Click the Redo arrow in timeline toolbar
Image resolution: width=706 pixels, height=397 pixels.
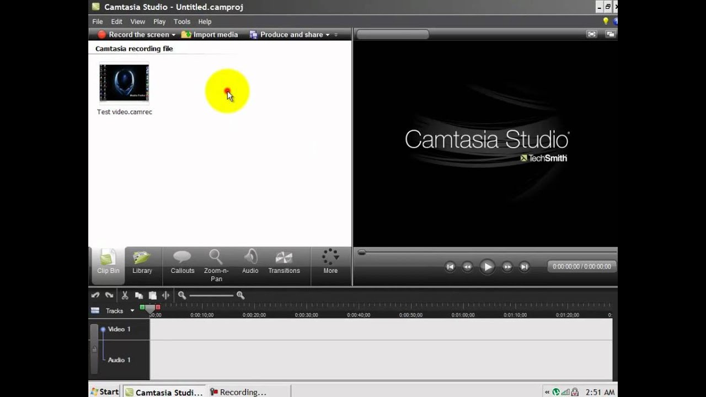(109, 295)
